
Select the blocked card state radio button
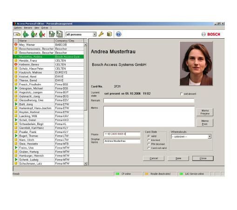click(x=149, y=140)
